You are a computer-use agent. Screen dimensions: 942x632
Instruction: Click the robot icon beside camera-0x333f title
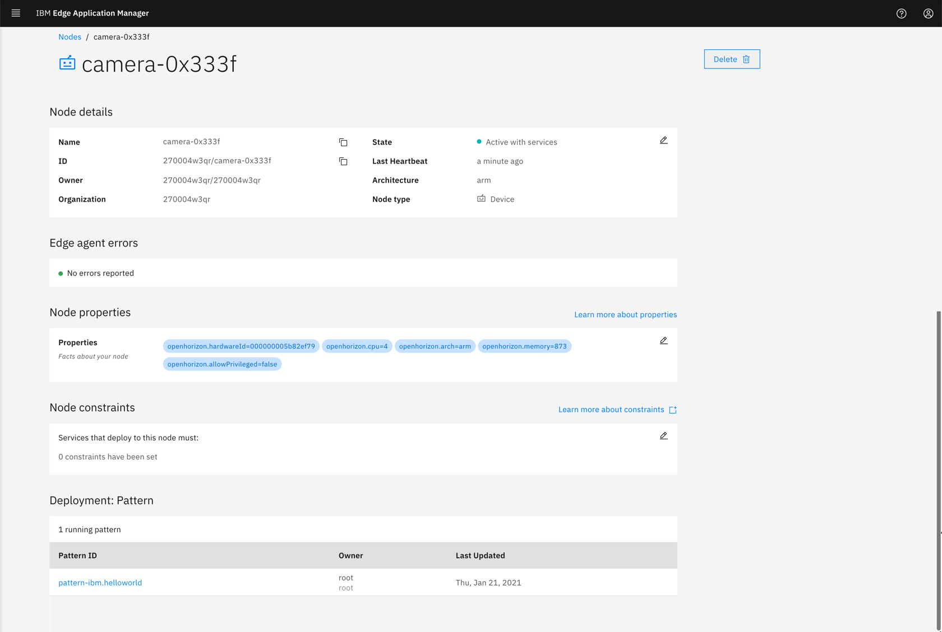67,63
